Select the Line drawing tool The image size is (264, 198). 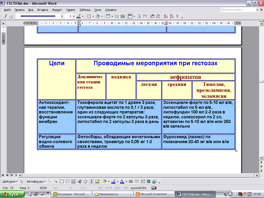click(50, 181)
